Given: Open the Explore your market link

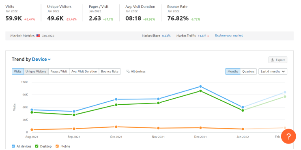Looking at the screenshot, I should click(229, 36).
